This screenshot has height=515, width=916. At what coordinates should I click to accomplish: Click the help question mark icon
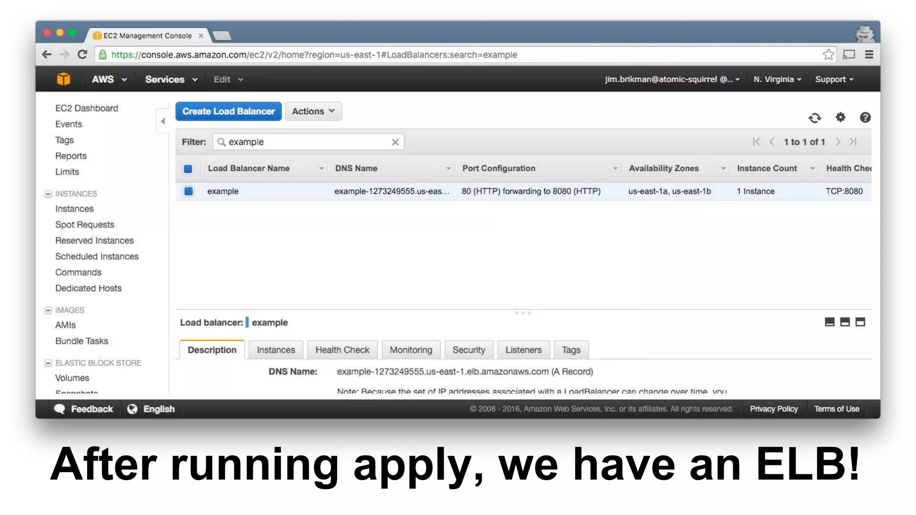tap(865, 117)
